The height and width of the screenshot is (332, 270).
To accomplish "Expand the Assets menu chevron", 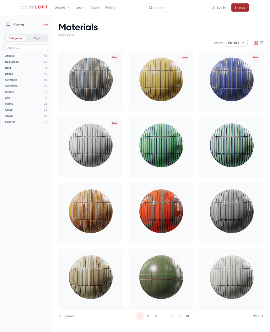I will pyautogui.click(x=68, y=8).
